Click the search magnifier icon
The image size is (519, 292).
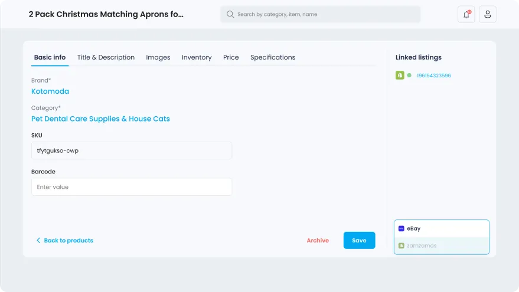click(x=230, y=14)
